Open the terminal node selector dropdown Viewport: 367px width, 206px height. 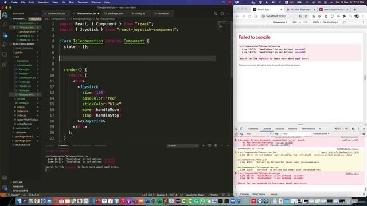(182, 145)
